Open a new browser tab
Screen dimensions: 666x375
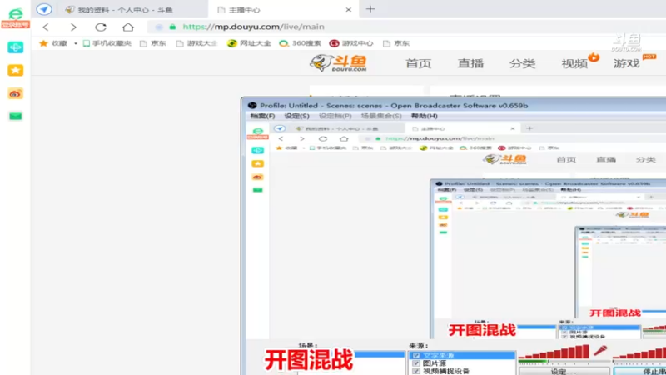(370, 9)
